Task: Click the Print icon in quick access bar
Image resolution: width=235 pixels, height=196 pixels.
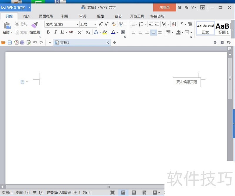Action: [22, 43]
